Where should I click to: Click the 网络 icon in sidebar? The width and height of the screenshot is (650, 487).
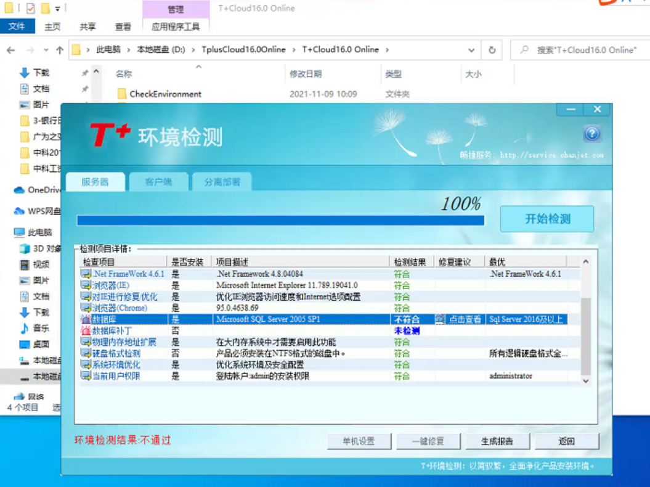point(19,396)
